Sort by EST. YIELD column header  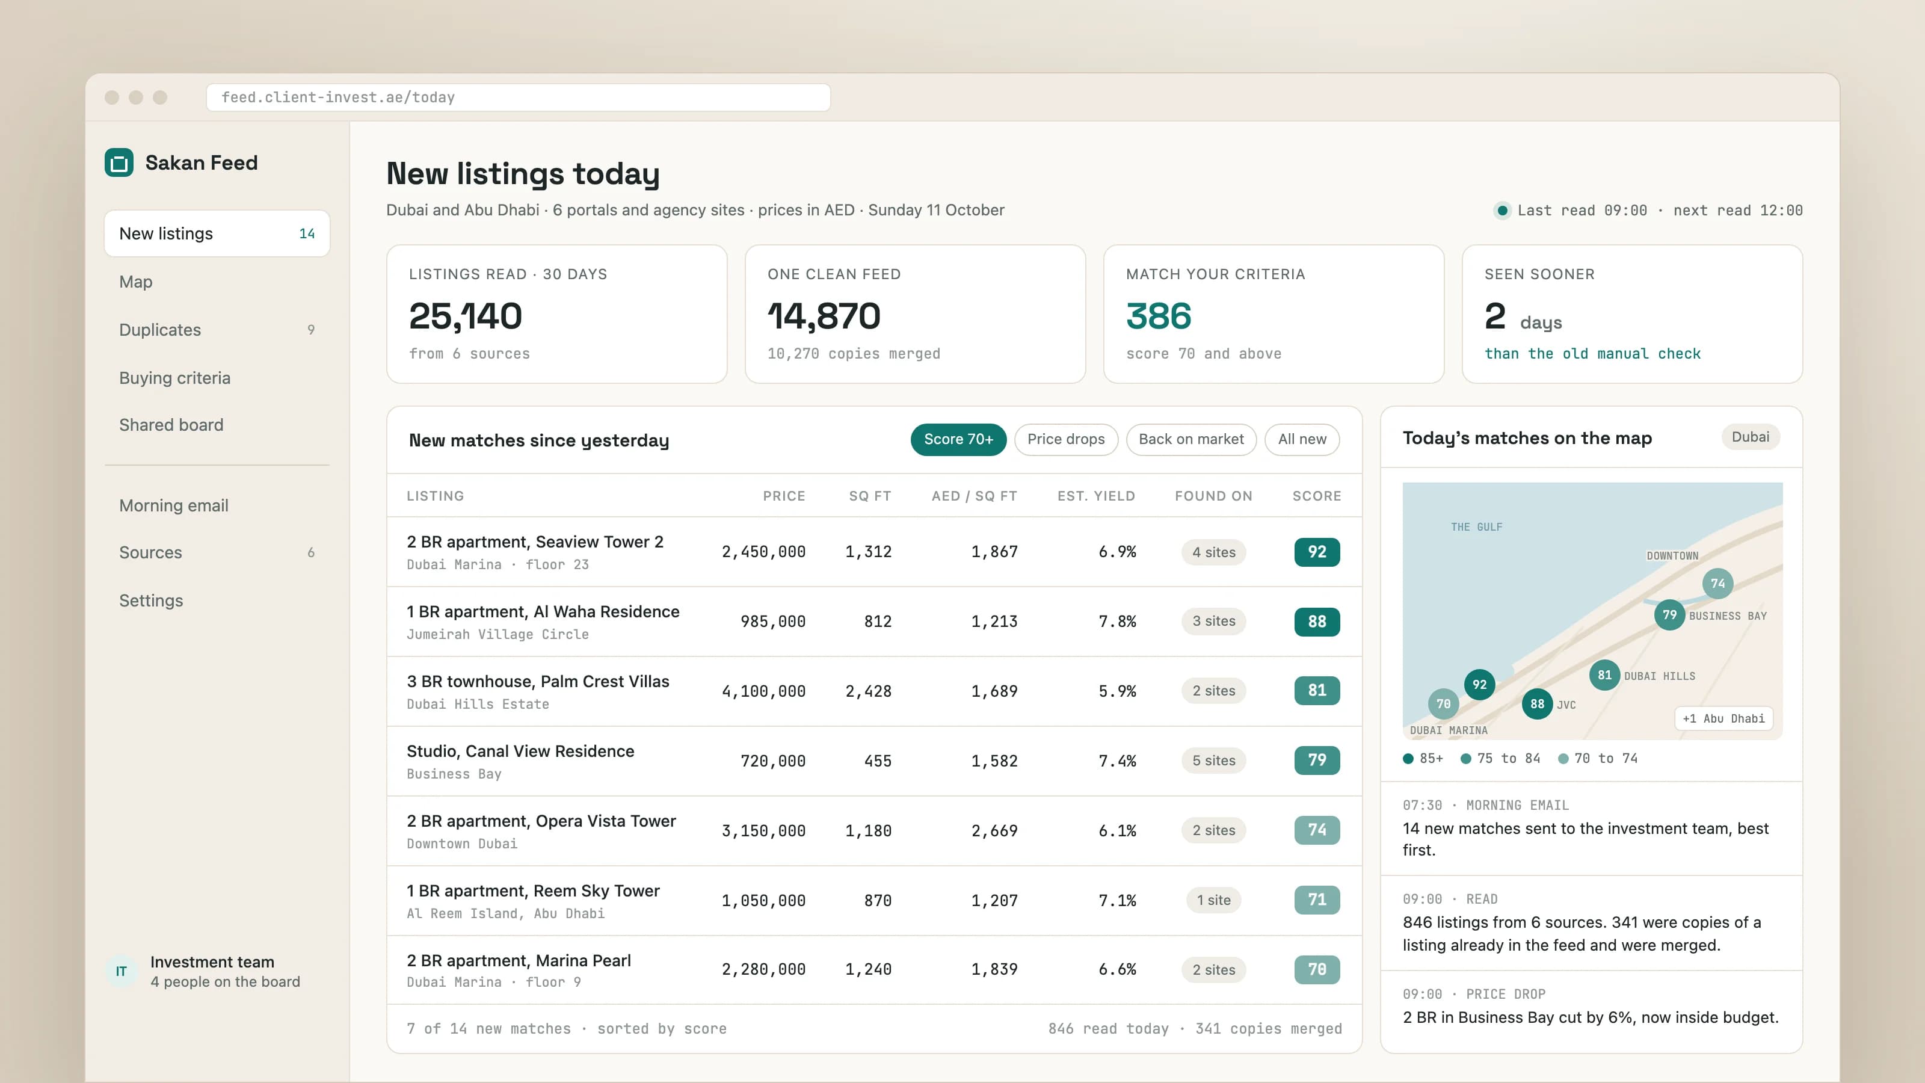click(1095, 496)
